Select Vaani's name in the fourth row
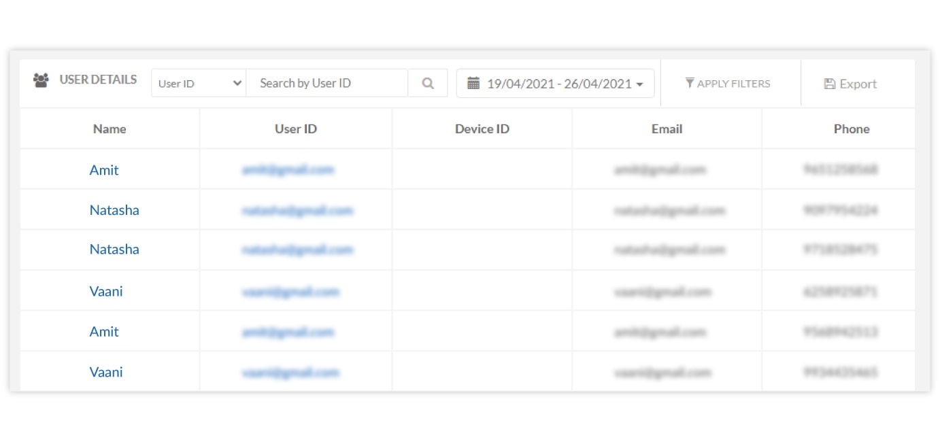This screenshot has width=940, height=442. 106,290
